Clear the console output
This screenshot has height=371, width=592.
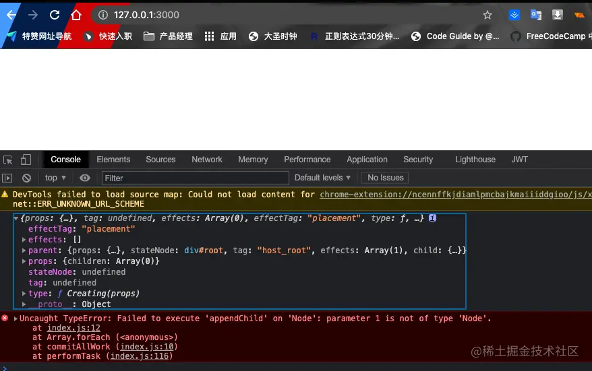click(26, 178)
